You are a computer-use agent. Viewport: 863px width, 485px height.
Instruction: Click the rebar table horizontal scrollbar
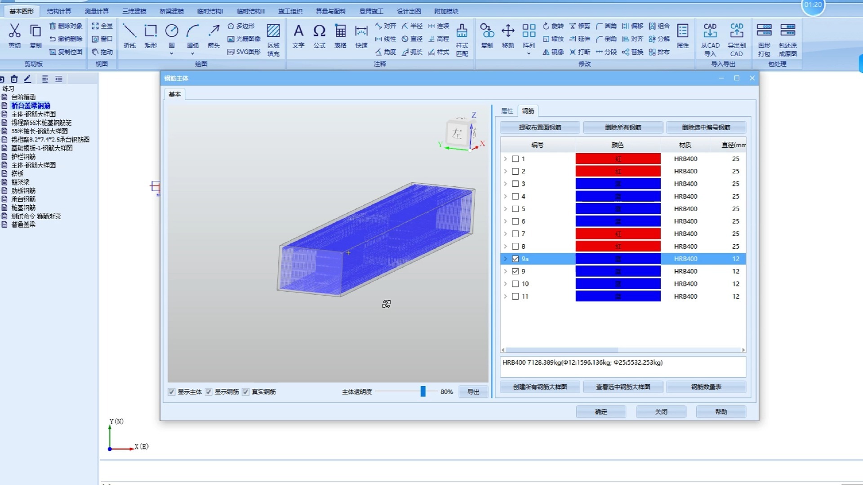click(x=562, y=350)
